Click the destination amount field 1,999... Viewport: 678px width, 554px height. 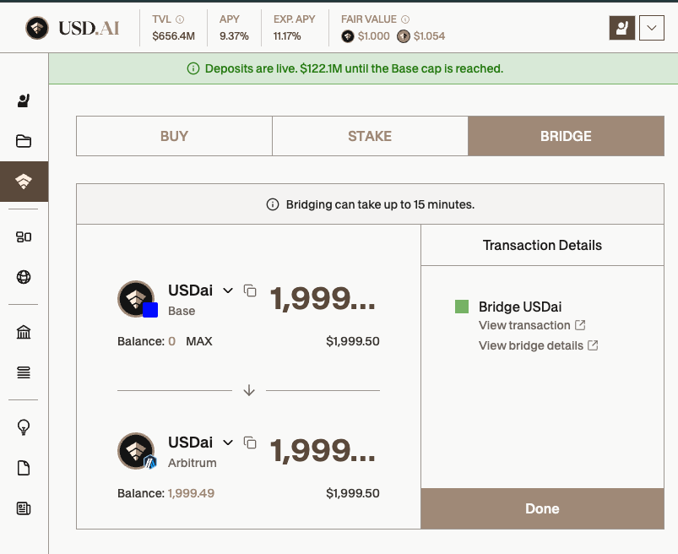(323, 451)
